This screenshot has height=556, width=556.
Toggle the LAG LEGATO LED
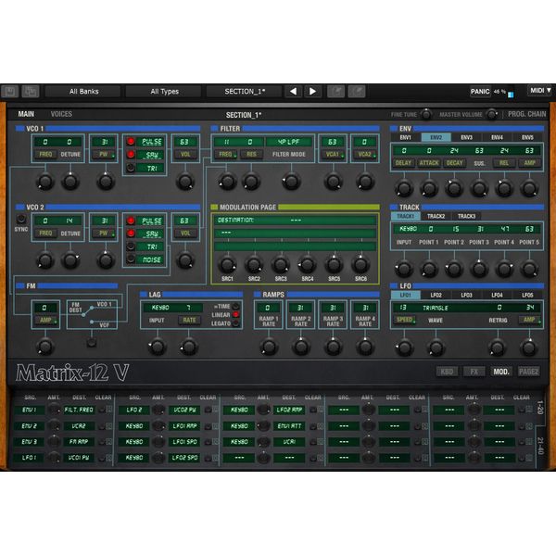pos(235,323)
